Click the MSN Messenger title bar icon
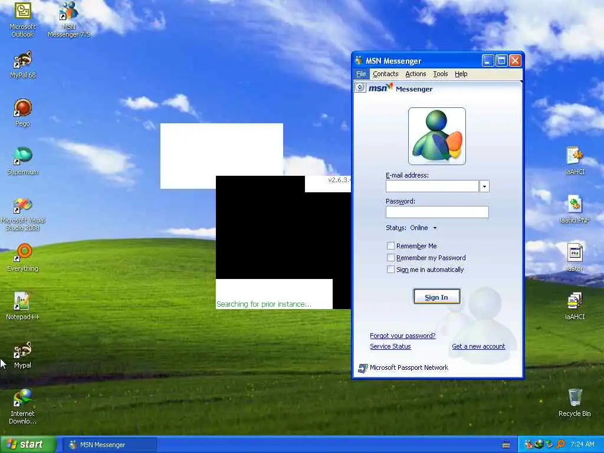 (359, 61)
